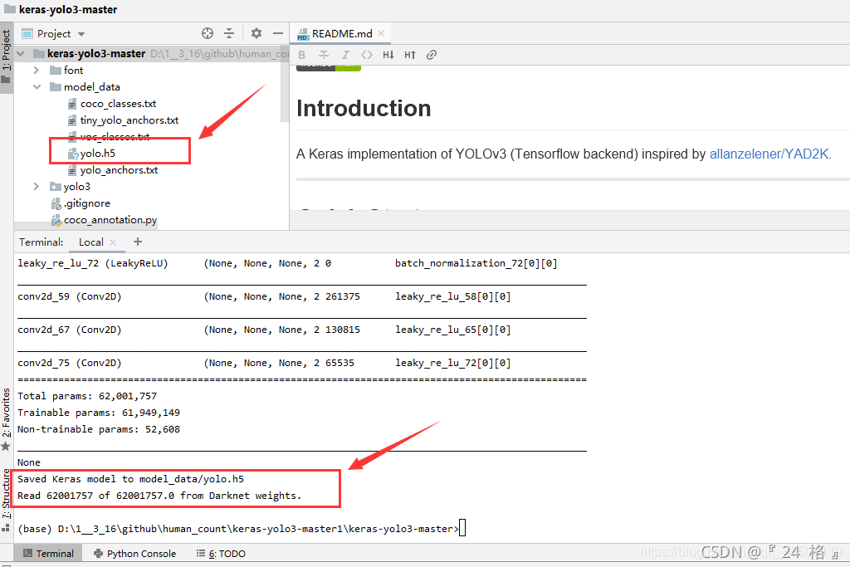
Task: Click 'Non-trainable params: 52,608' line
Action: coord(99,429)
